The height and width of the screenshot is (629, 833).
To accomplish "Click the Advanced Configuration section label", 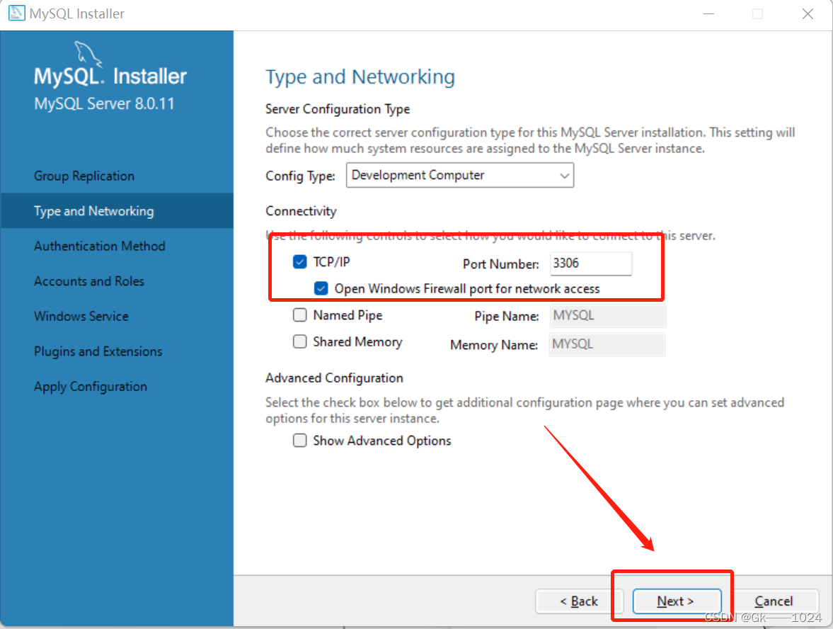I will point(334,378).
